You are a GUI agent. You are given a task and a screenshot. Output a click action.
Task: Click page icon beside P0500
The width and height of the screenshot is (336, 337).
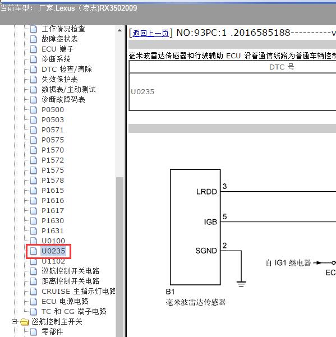coord(33,109)
